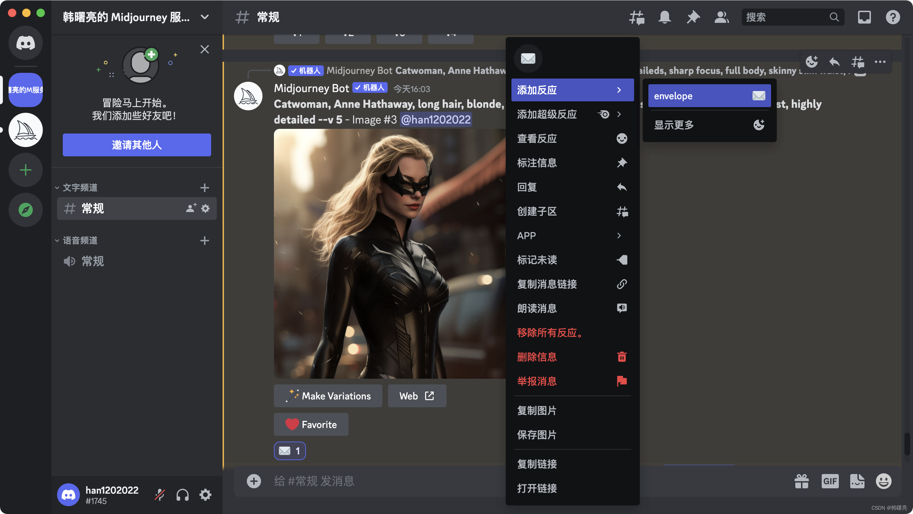Open the inbox icon in header

(x=864, y=17)
